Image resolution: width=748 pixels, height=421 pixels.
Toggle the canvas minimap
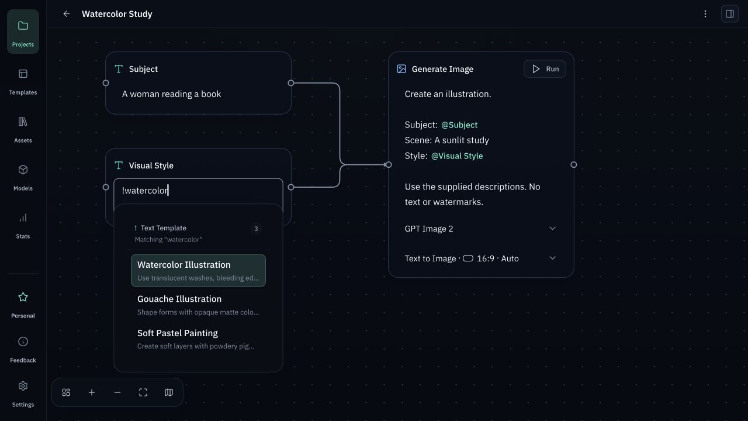pyautogui.click(x=169, y=392)
